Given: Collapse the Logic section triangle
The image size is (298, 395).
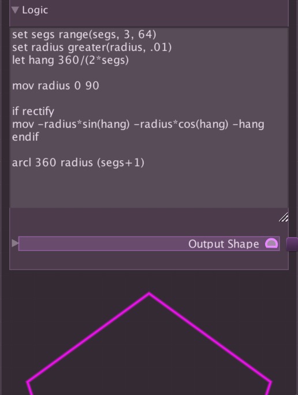Looking at the screenshot, I should (x=15, y=10).
